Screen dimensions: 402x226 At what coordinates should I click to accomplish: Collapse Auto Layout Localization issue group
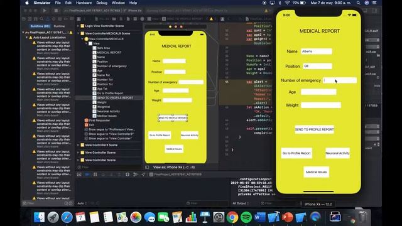click(26, 38)
